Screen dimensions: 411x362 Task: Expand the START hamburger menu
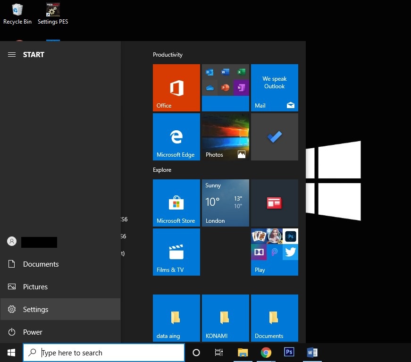pos(12,55)
